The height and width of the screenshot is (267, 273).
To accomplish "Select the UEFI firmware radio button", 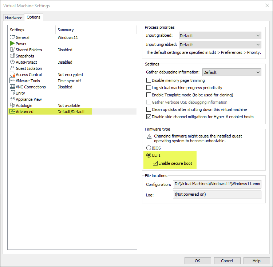I will [149, 155].
